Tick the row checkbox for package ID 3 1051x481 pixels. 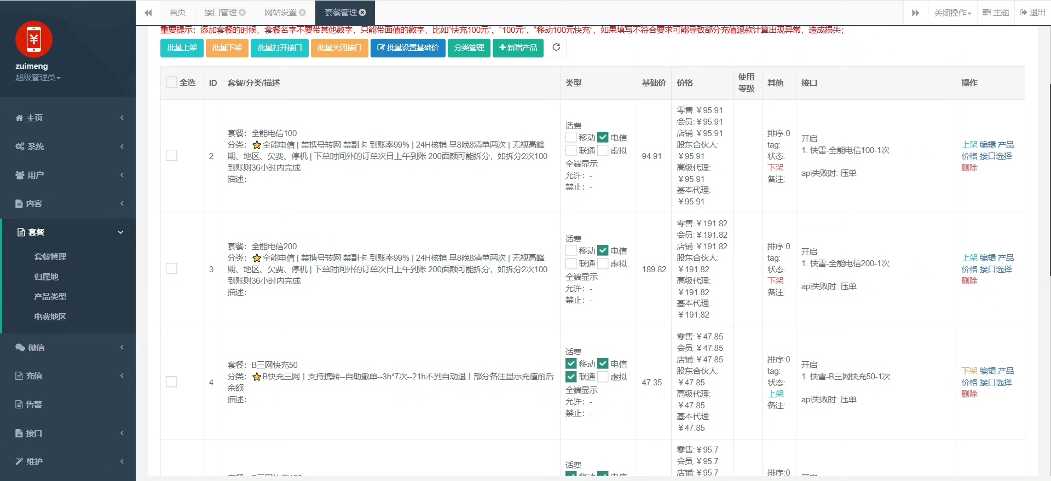pyautogui.click(x=171, y=269)
